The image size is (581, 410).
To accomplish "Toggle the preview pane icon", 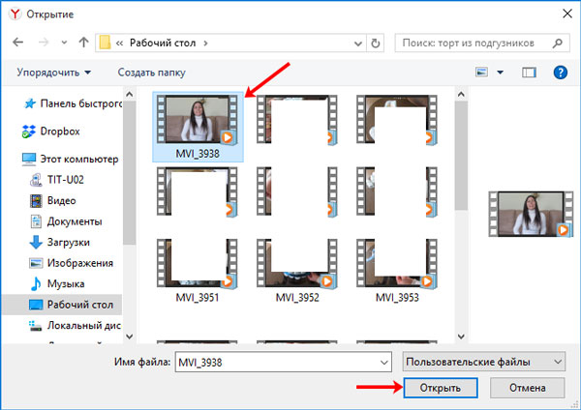I will [x=529, y=73].
